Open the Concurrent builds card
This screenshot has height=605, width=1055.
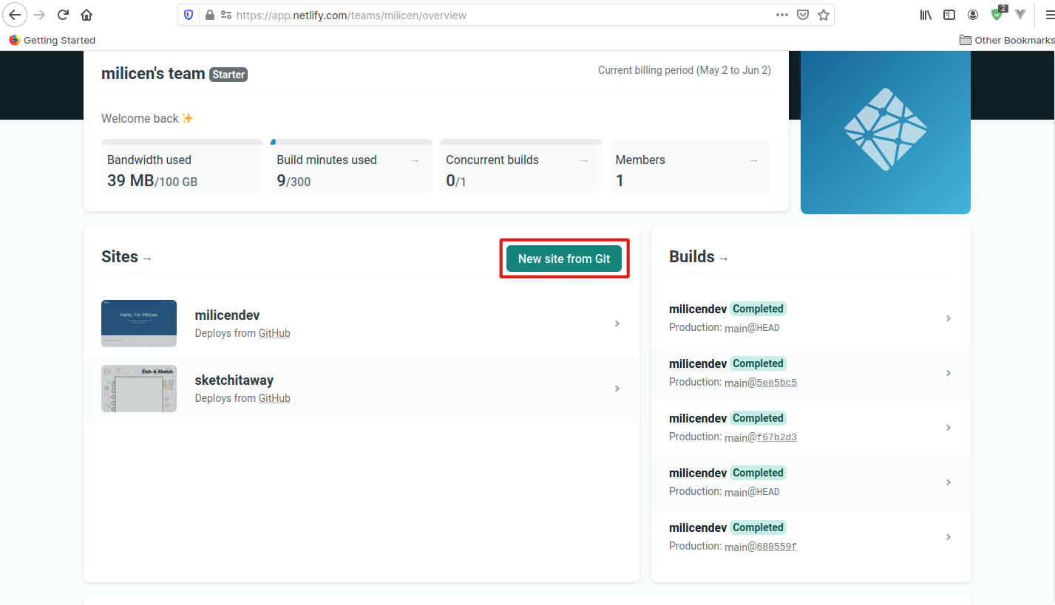pos(520,166)
